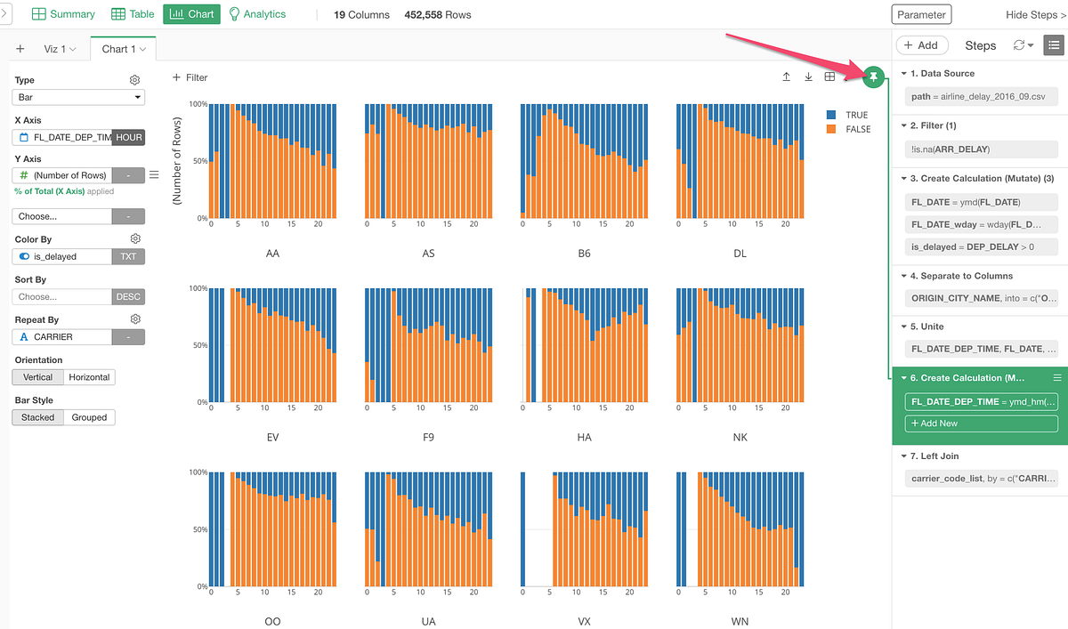Open Repeat By settings gear icon
Viewport: 1068px width, 629px height.
pyautogui.click(x=134, y=318)
